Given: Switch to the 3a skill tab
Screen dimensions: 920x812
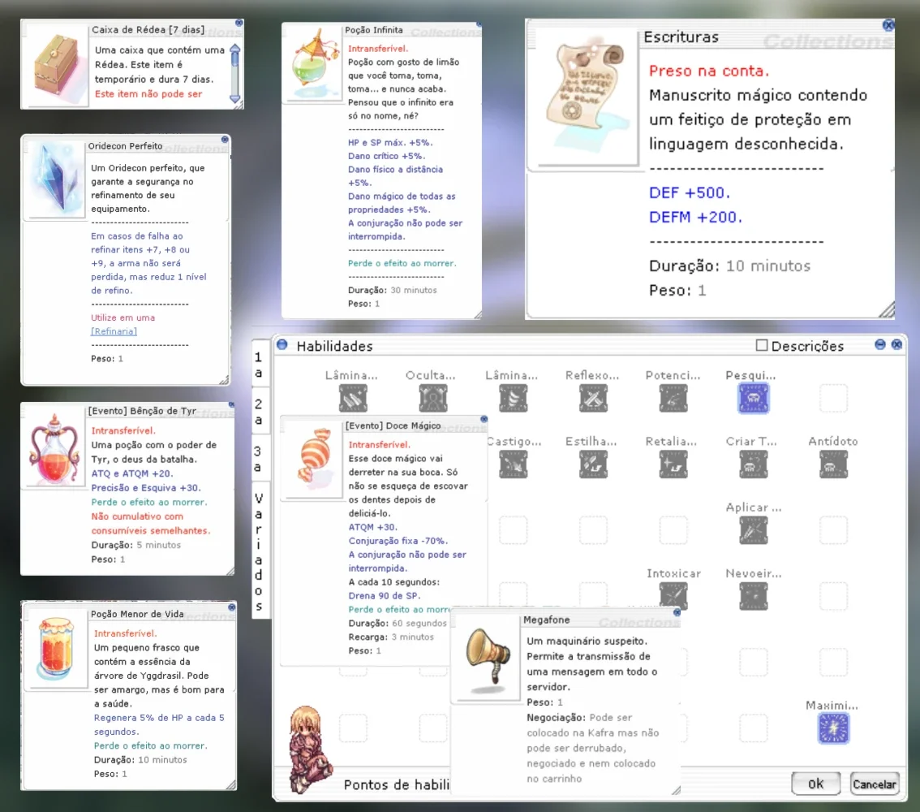Looking at the screenshot, I should pyautogui.click(x=258, y=459).
